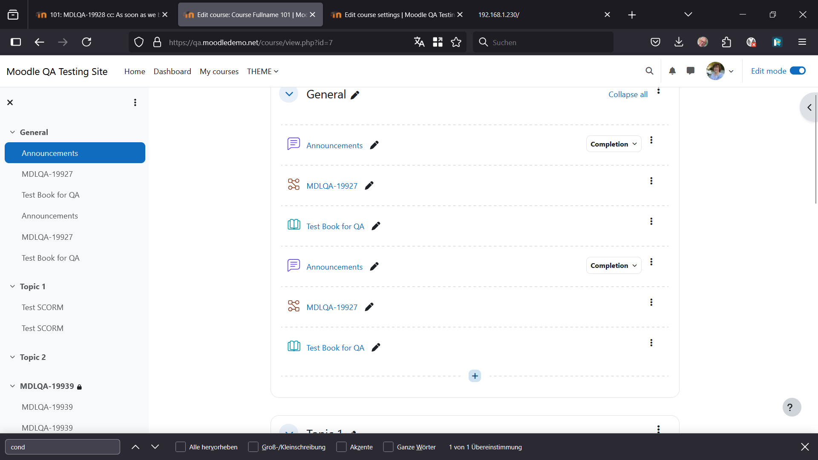Check the Groß-/Kleinschreibung checkbox
The width and height of the screenshot is (818, 460).
point(253,447)
